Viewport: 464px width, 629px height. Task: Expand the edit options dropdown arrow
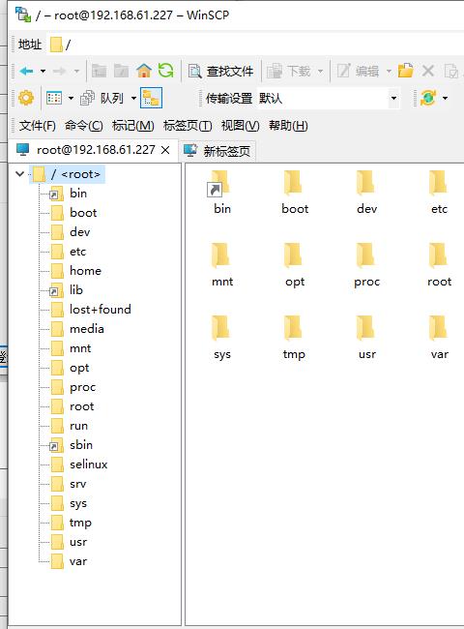point(389,72)
